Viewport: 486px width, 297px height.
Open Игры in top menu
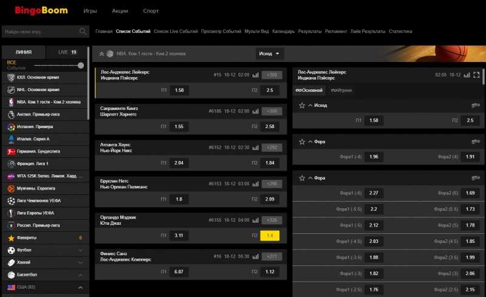click(90, 11)
